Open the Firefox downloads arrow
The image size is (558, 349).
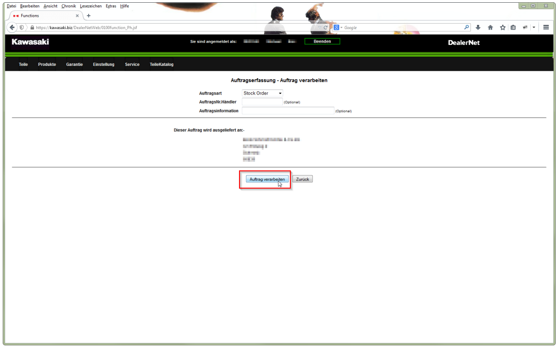point(478,27)
